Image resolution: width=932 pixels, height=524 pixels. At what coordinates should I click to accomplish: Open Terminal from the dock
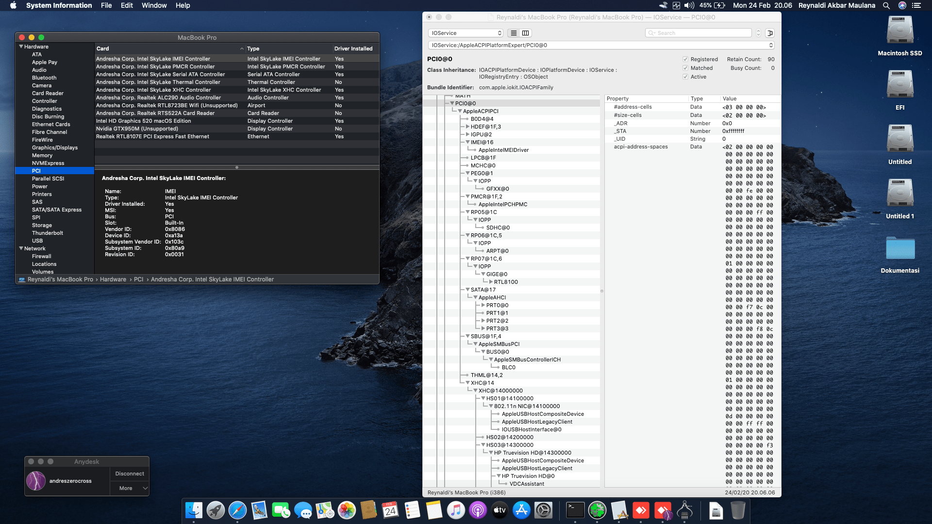pos(575,510)
